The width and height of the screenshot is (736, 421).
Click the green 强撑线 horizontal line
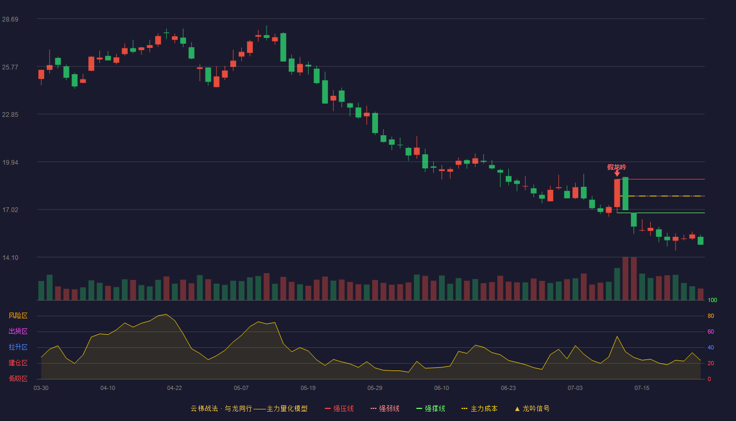point(661,213)
